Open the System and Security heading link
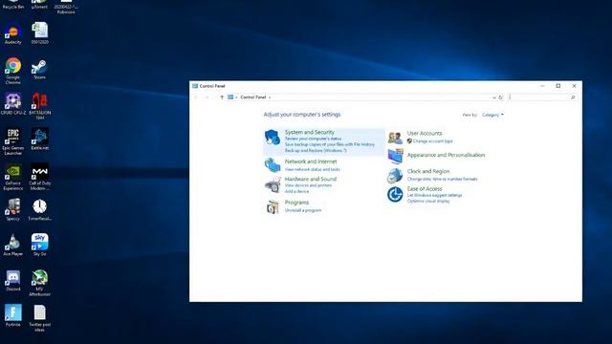 [x=310, y=132]
